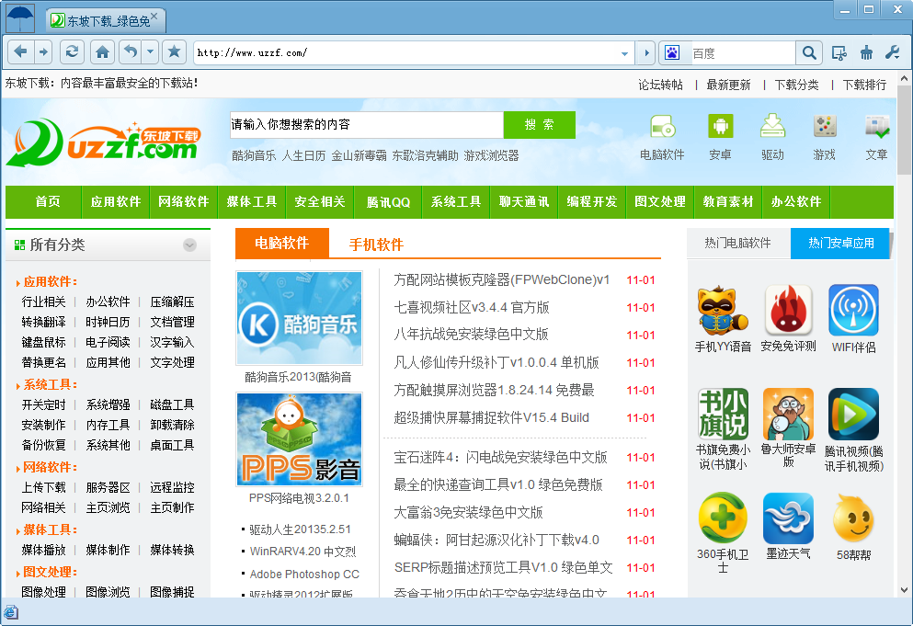The width and height of the screenshot is (913, 626).
Task: Click the site search input field
Action: pyautogui.click(x=367, y=125)
